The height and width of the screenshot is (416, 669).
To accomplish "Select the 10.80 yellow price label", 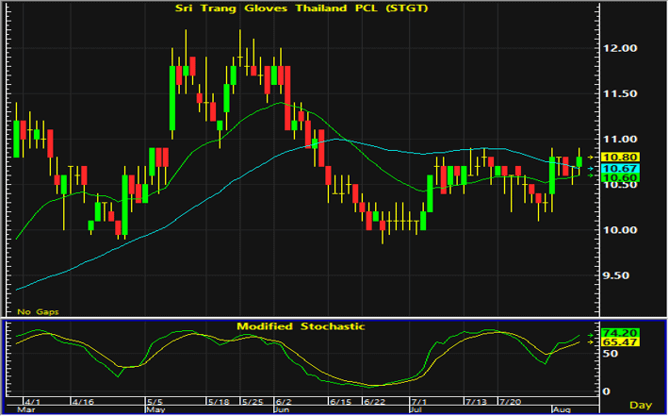I will click(619, 158).
